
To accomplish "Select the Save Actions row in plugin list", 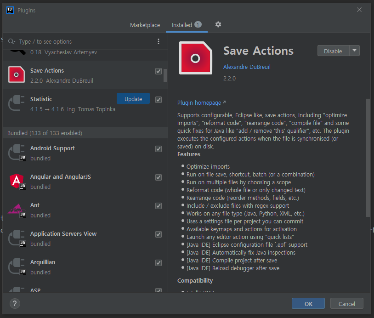I will click(85, 75).
